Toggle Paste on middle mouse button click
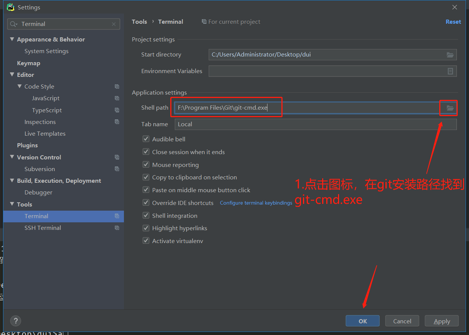 (x=146, y=190)
